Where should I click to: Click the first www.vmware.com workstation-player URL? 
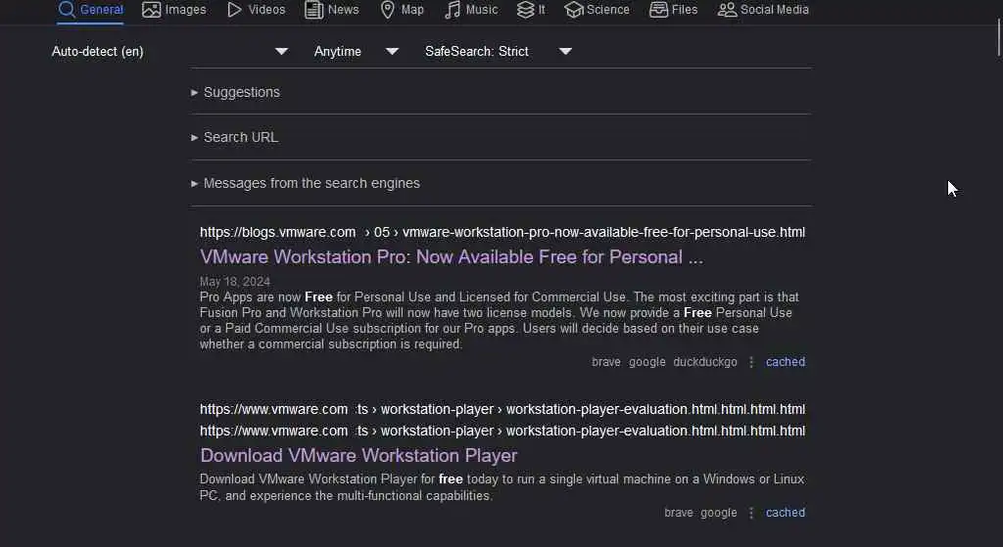[502, 410]
